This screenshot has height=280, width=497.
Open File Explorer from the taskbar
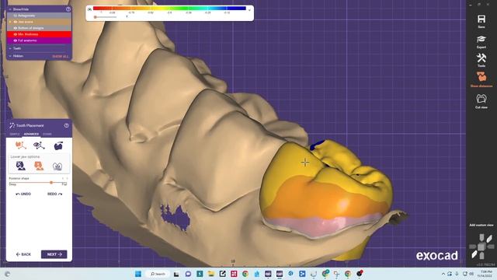211,274
